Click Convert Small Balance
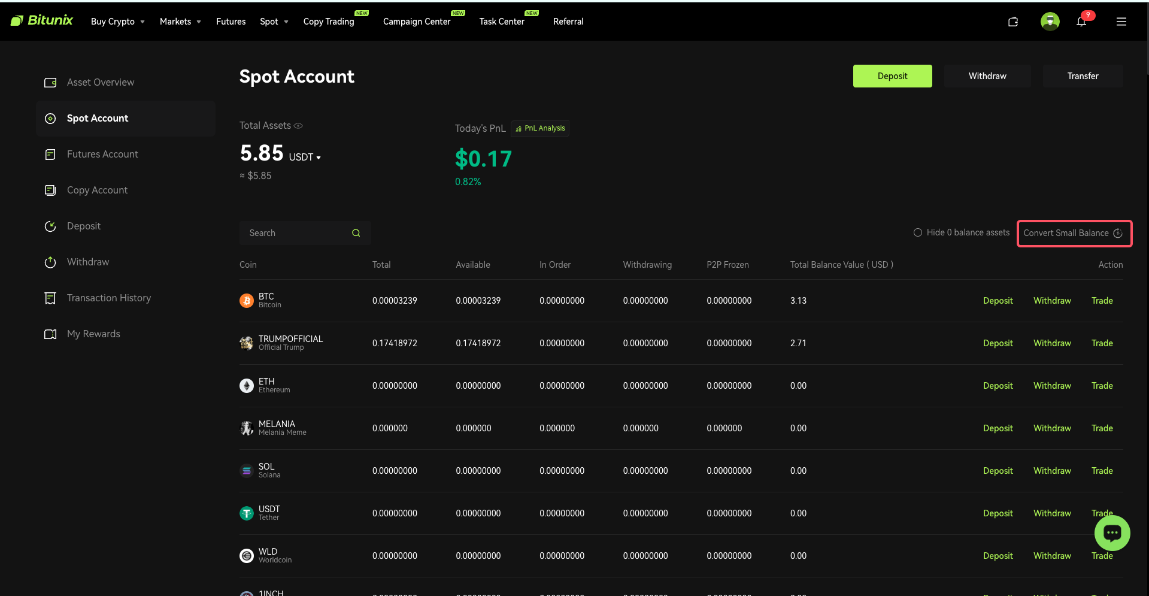The height and width of the screenshot is (596, 1149). pos(1074,233)
